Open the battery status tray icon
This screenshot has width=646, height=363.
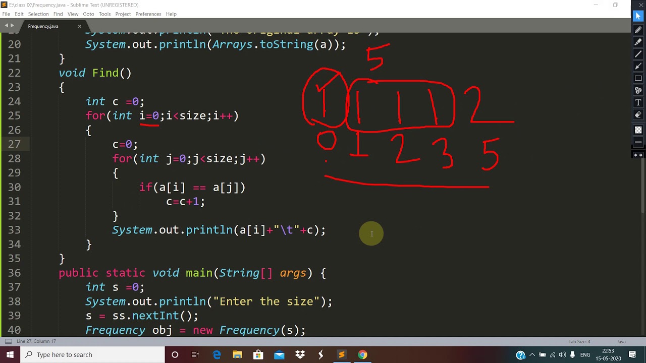(543, 354)
